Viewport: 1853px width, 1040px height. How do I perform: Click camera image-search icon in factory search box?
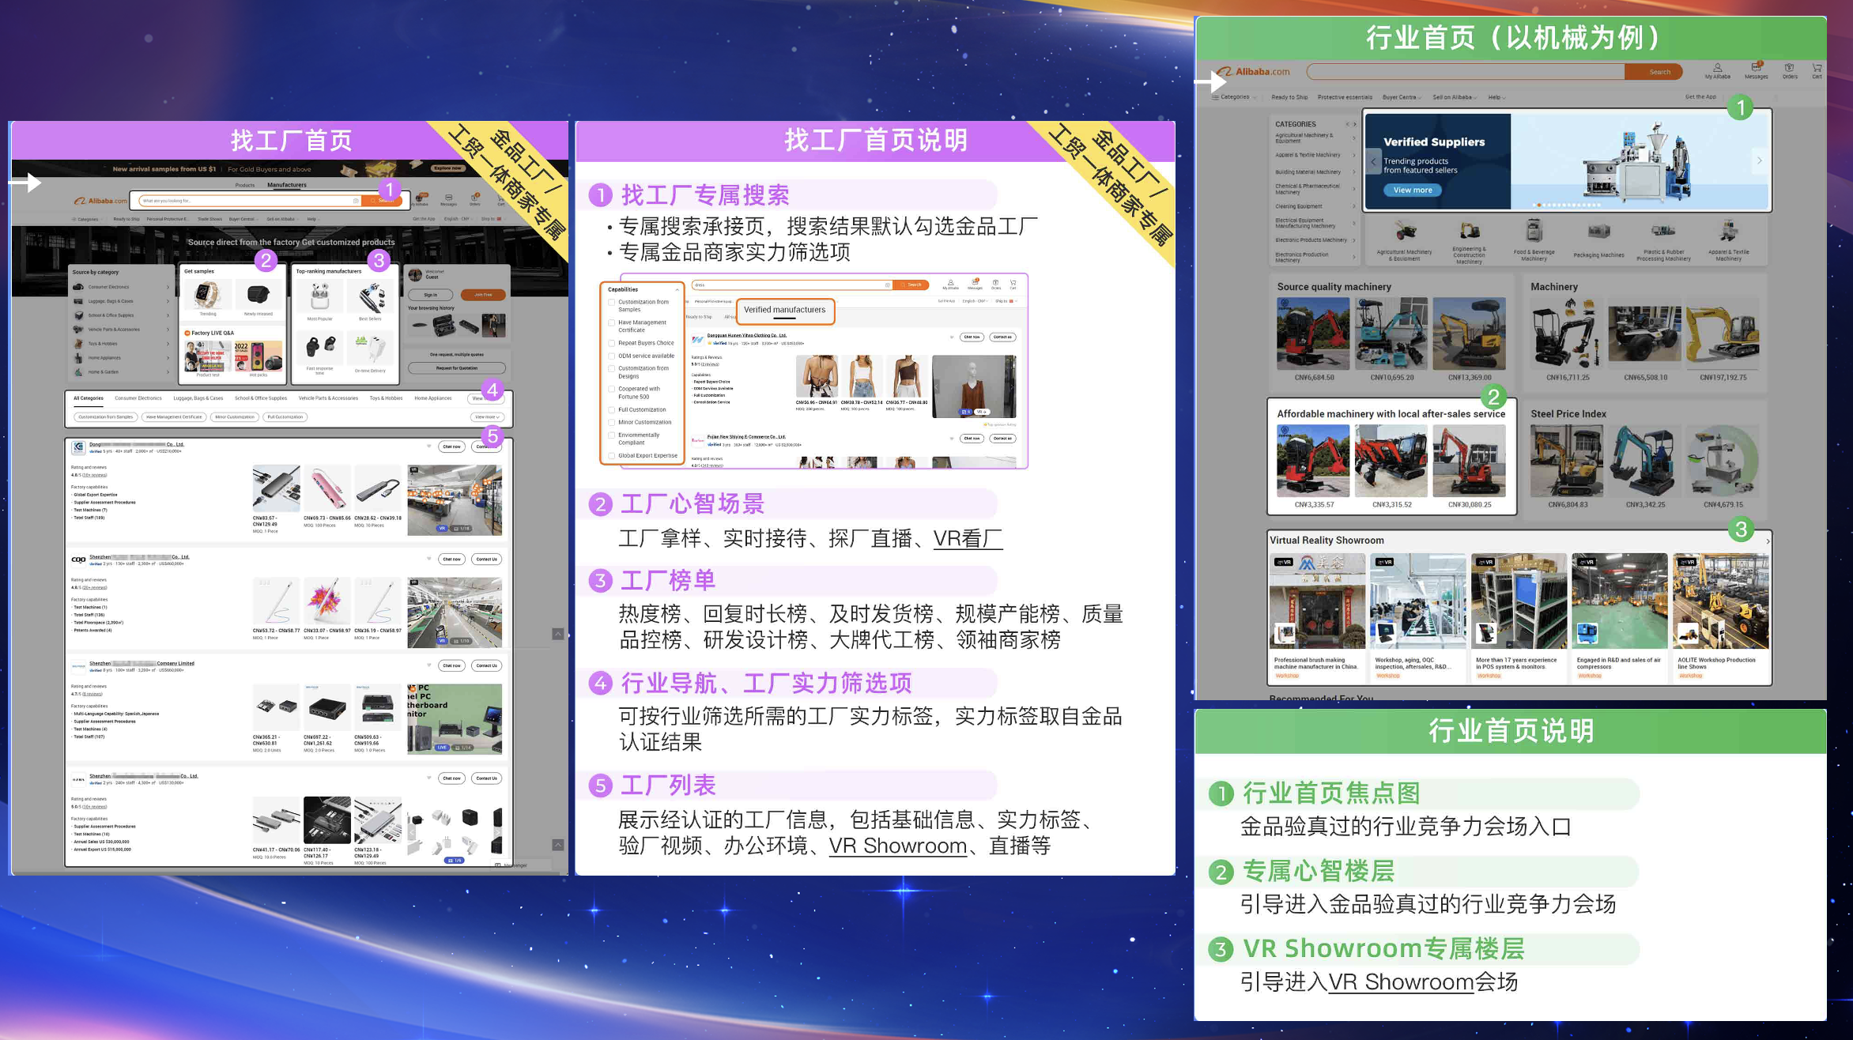click(356, 201)
